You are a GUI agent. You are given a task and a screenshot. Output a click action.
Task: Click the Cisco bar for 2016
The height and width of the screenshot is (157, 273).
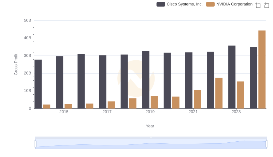pos(81,81)
